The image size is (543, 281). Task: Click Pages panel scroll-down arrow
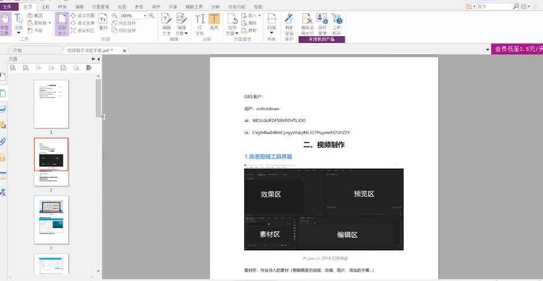[98, 271]
